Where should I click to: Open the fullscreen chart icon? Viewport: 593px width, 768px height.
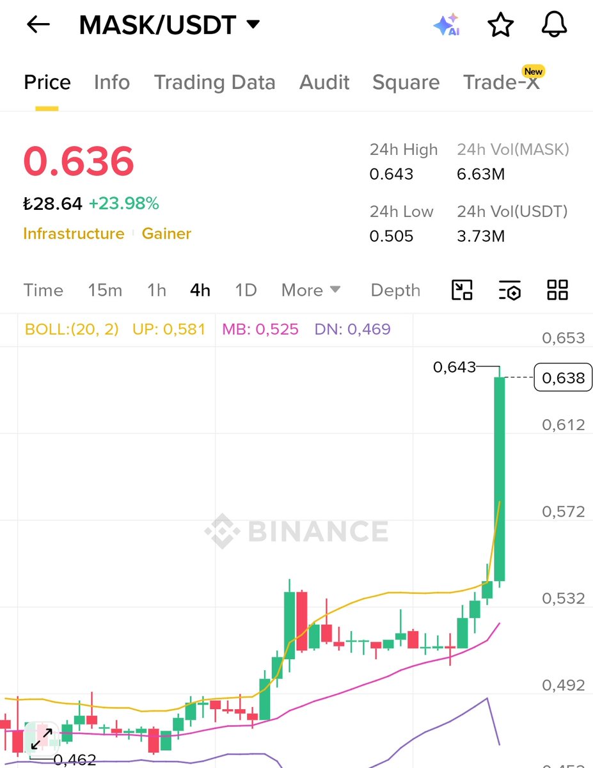click(x=462, y=290)
